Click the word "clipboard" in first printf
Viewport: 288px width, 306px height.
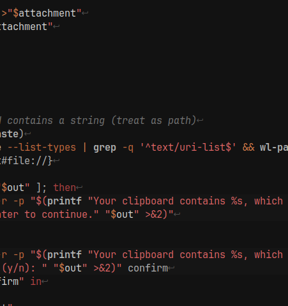tap(148, 201)
